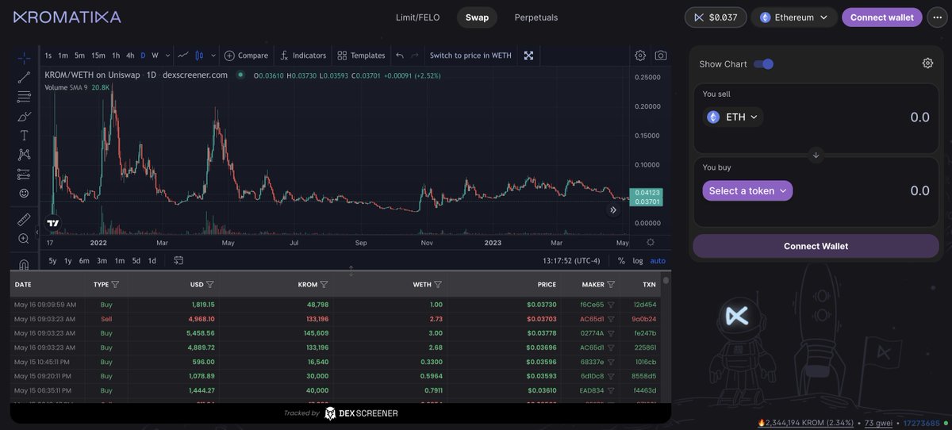Screen dimensions: 952x430
Task: Click the large Connect Wallet button
Action: pyautogui.click(x=816, y=246)
